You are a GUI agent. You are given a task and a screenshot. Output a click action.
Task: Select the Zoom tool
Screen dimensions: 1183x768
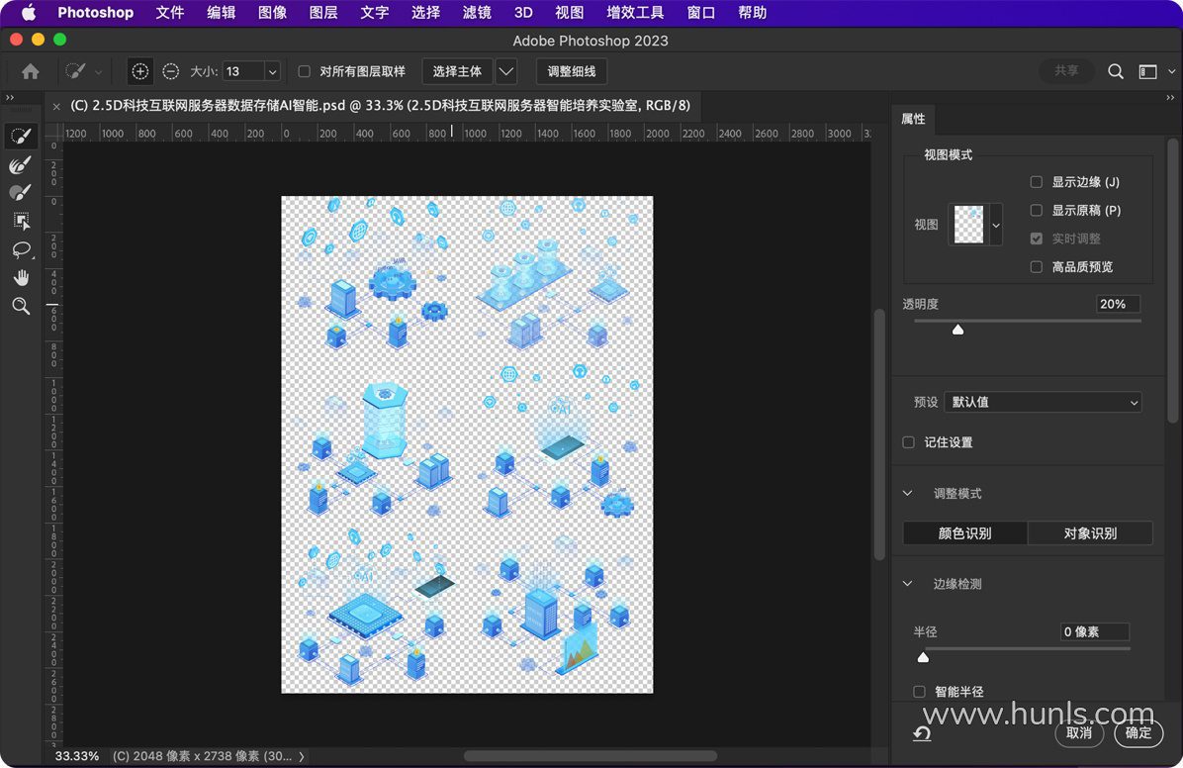21,307
